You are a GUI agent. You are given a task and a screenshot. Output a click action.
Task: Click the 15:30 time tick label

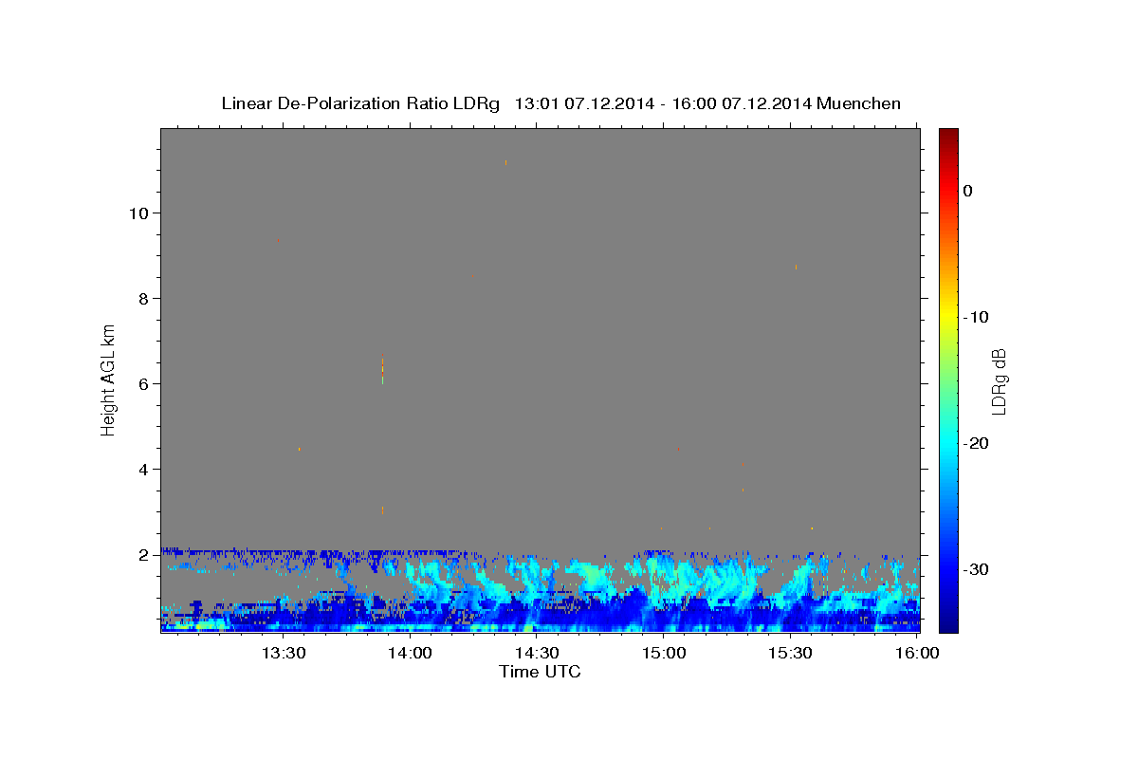(x=790, y=653)
